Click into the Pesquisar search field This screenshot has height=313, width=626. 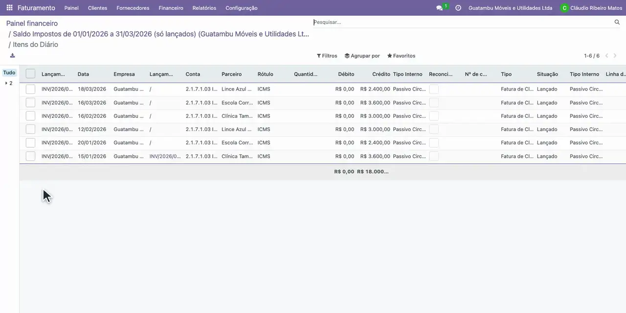pos(462,22)
